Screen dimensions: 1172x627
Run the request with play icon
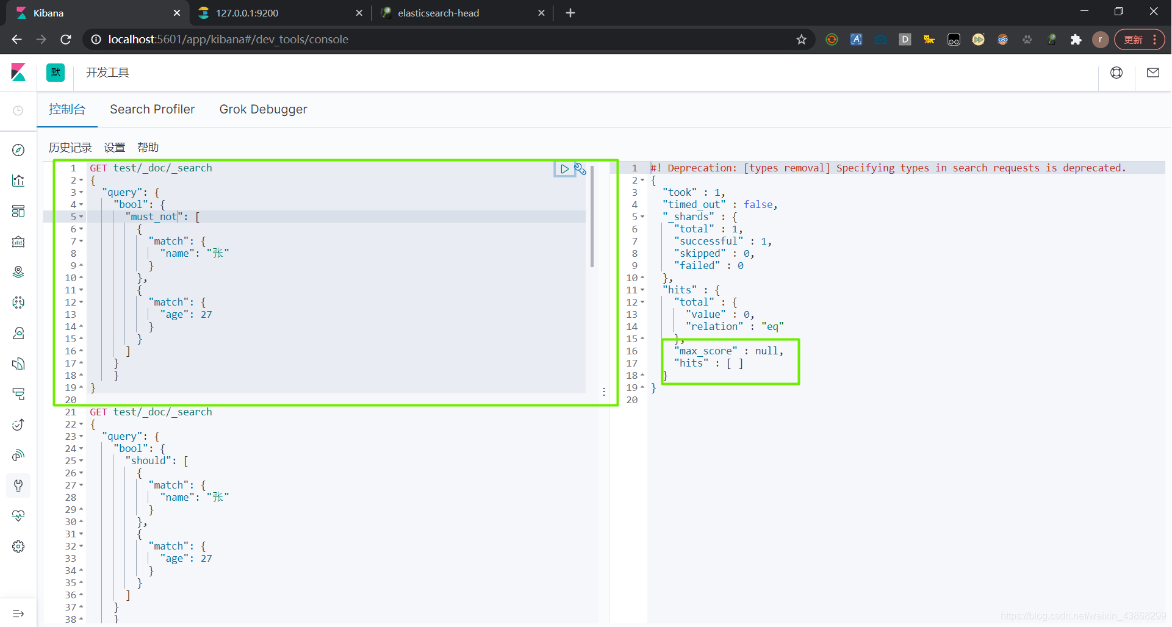point(564,169)
